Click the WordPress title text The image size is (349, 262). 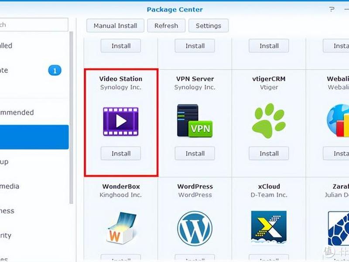point(195,186)
